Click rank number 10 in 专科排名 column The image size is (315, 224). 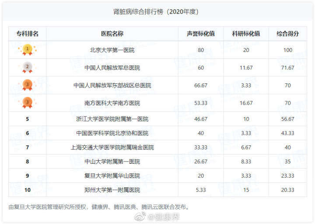pyautogui.click(x=27, y=190)
